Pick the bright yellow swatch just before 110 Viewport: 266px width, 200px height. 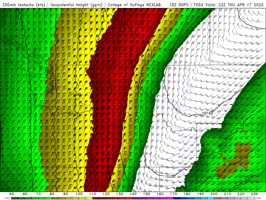[x=89, y=198]
